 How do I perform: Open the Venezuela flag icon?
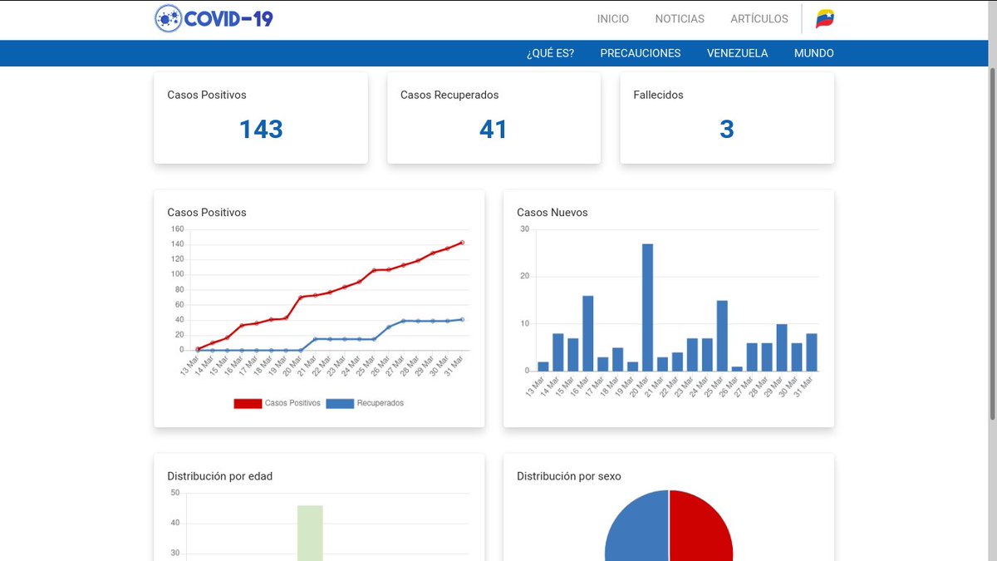825,18
